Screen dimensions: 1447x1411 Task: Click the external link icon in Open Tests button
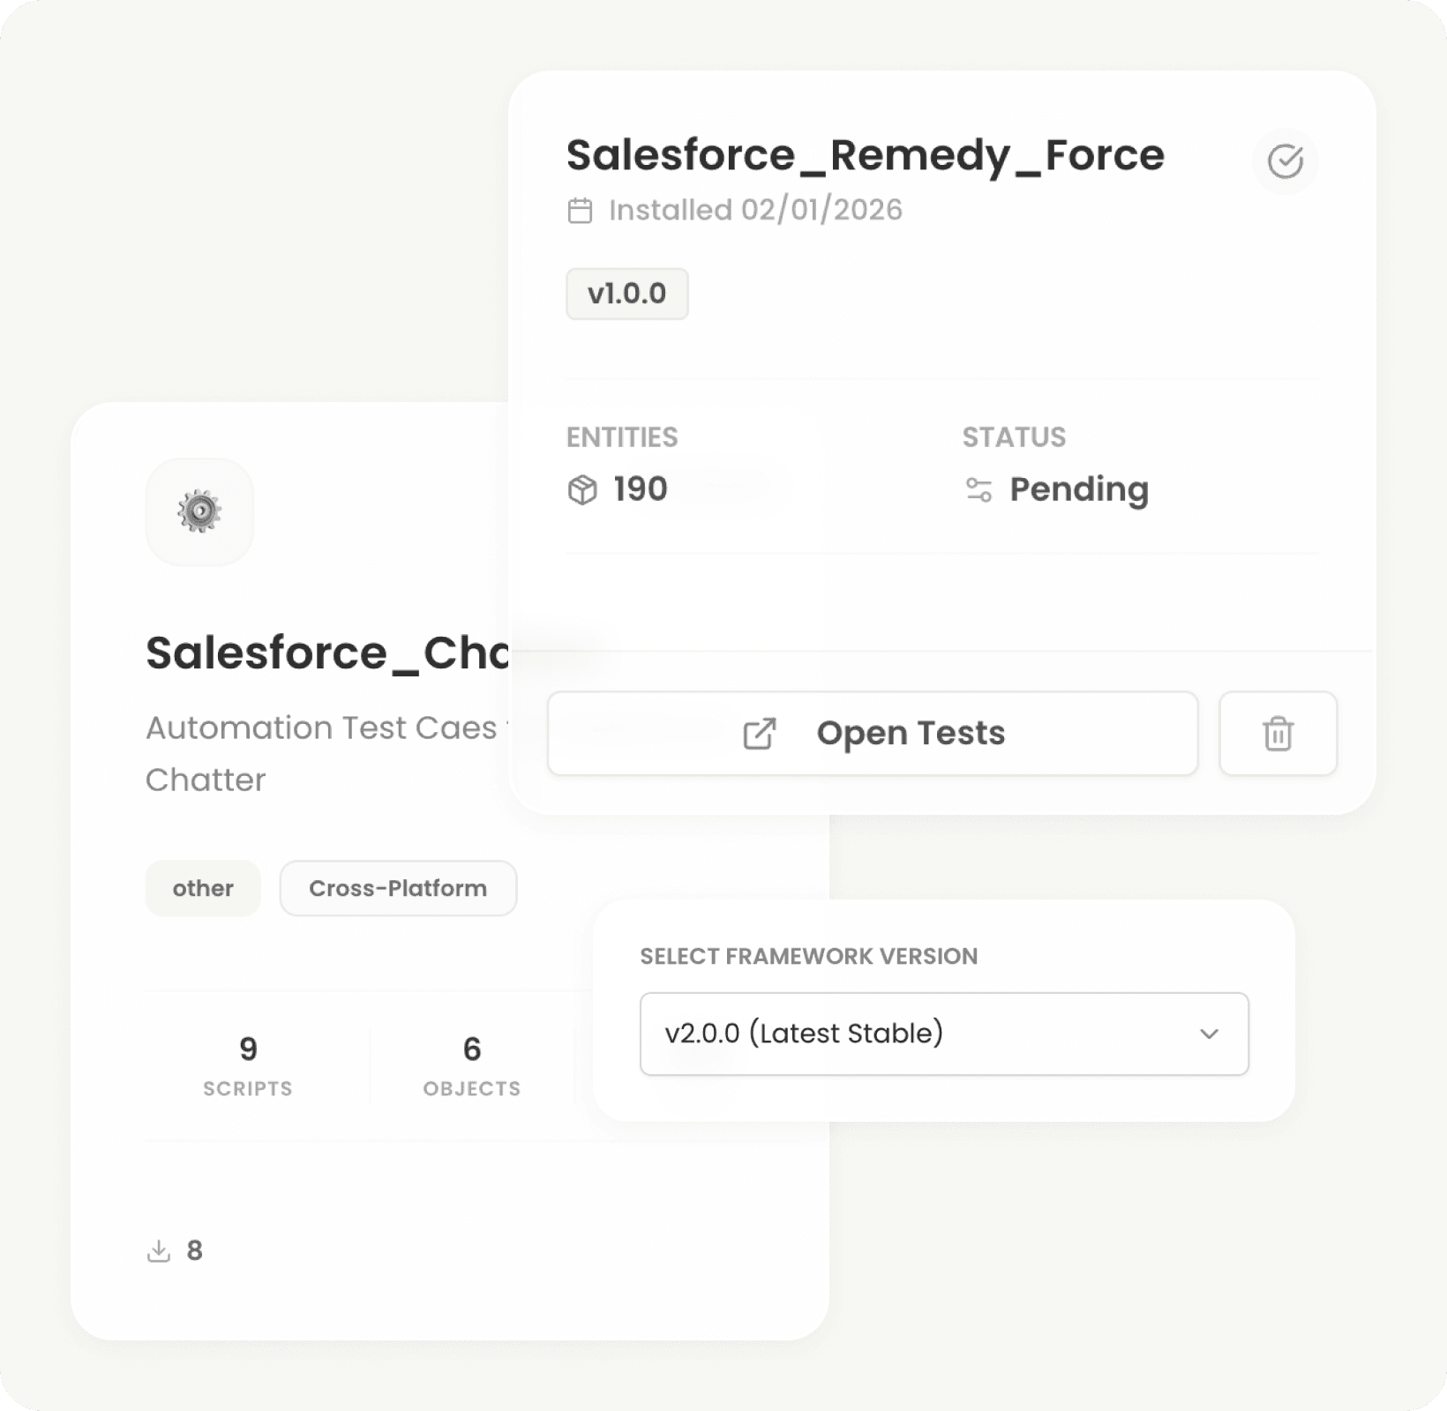761,733
